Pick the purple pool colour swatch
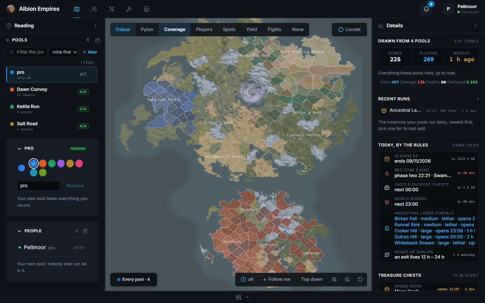 [61, 164]
